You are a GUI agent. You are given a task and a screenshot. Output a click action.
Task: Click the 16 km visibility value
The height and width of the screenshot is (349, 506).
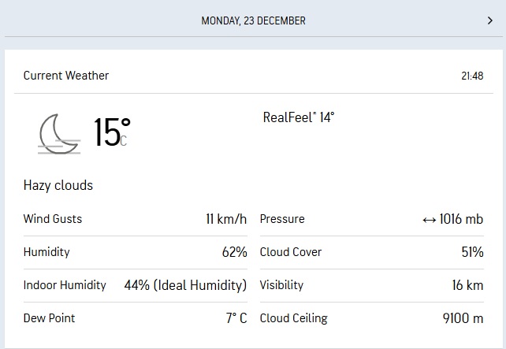(x=467, y=285)
